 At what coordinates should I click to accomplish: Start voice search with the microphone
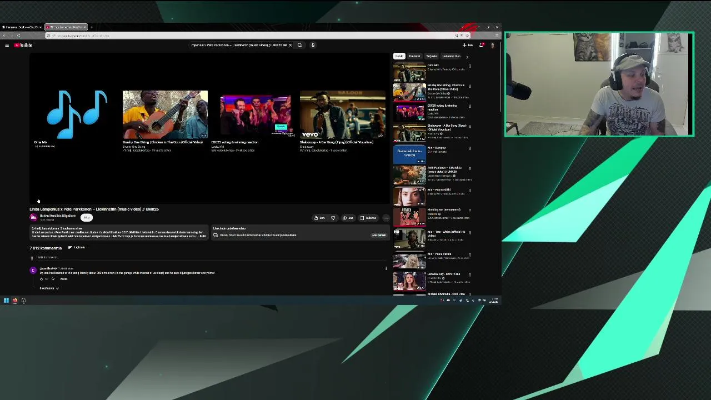click(x=313, y=45)
